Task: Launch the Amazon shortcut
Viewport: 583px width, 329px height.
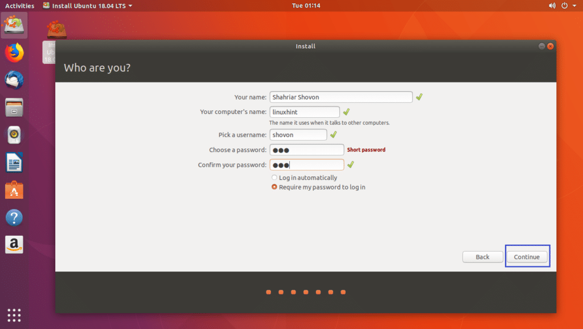Action: 14,244
